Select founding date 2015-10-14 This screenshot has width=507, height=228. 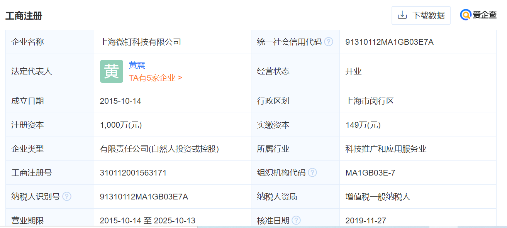(x=120, y=101)
